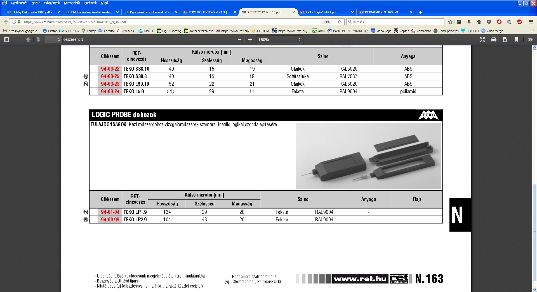Click the secure connection padlock icon

pos(19,22)
